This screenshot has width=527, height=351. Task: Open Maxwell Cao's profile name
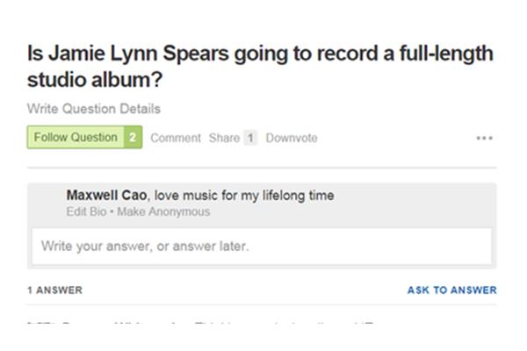click(x=106, y=195)
